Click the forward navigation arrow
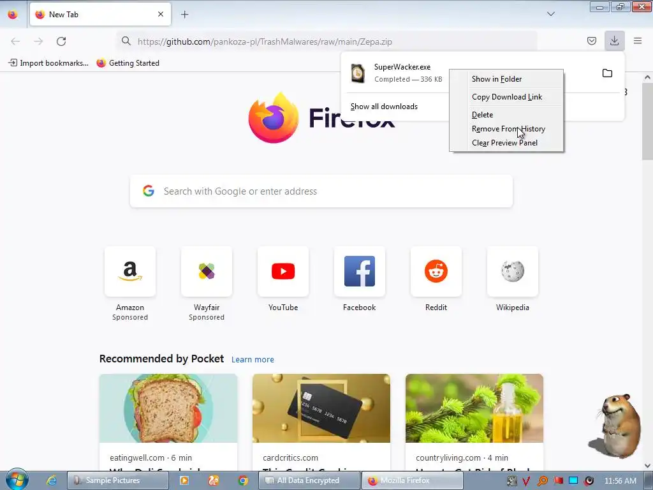The height and width of the screenshot is (490, 653). 38,41
